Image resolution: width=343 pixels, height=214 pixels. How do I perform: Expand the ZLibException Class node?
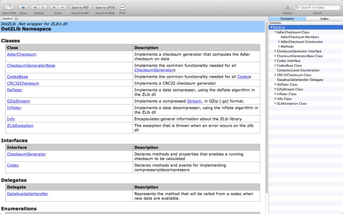[x=275, y=103]
